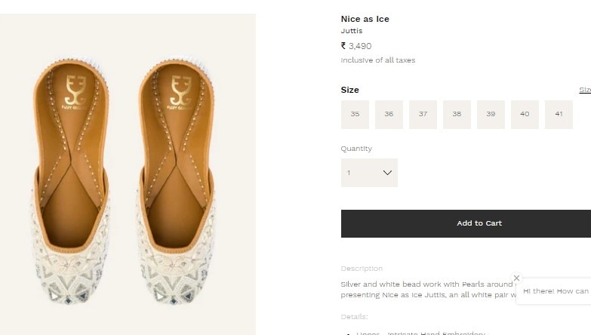The height and width of the screenshot is (335, 591).
Task: Close the chat popup with X icon
Action: pos(516,278)
